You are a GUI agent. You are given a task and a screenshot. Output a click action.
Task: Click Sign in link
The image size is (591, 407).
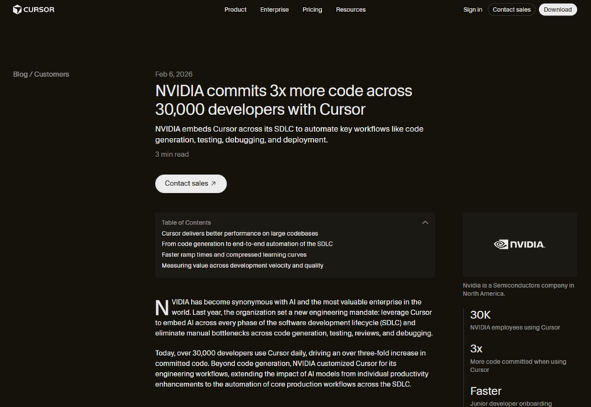[x=472, y=9]
